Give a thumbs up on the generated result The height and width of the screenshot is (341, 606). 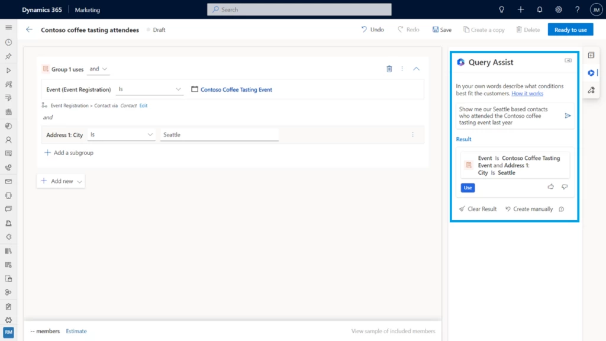(550, 186)
